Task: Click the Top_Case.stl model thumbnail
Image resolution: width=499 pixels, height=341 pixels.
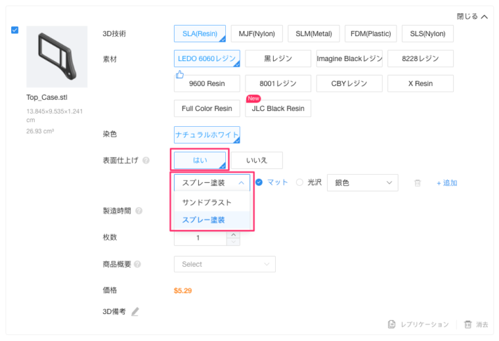Action: tap(57, 58)
